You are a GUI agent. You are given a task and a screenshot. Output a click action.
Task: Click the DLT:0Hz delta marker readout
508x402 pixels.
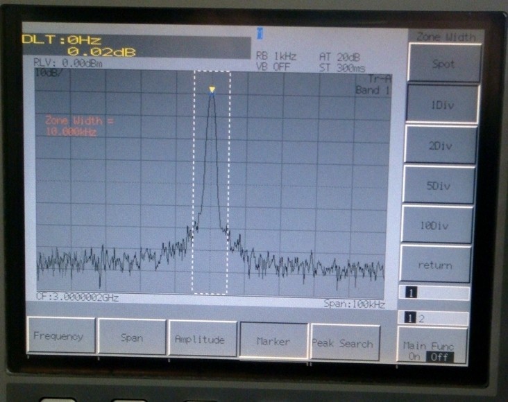[62, 40]
